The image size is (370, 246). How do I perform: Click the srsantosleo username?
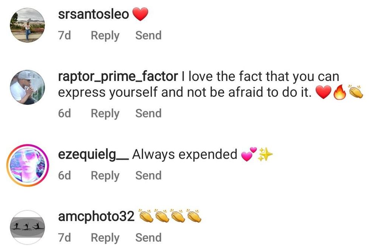(94, 15)
